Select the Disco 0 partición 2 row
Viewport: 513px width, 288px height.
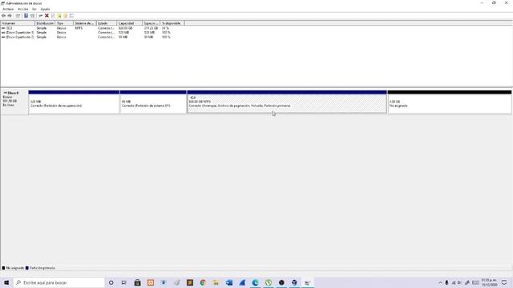coord(92,38)
